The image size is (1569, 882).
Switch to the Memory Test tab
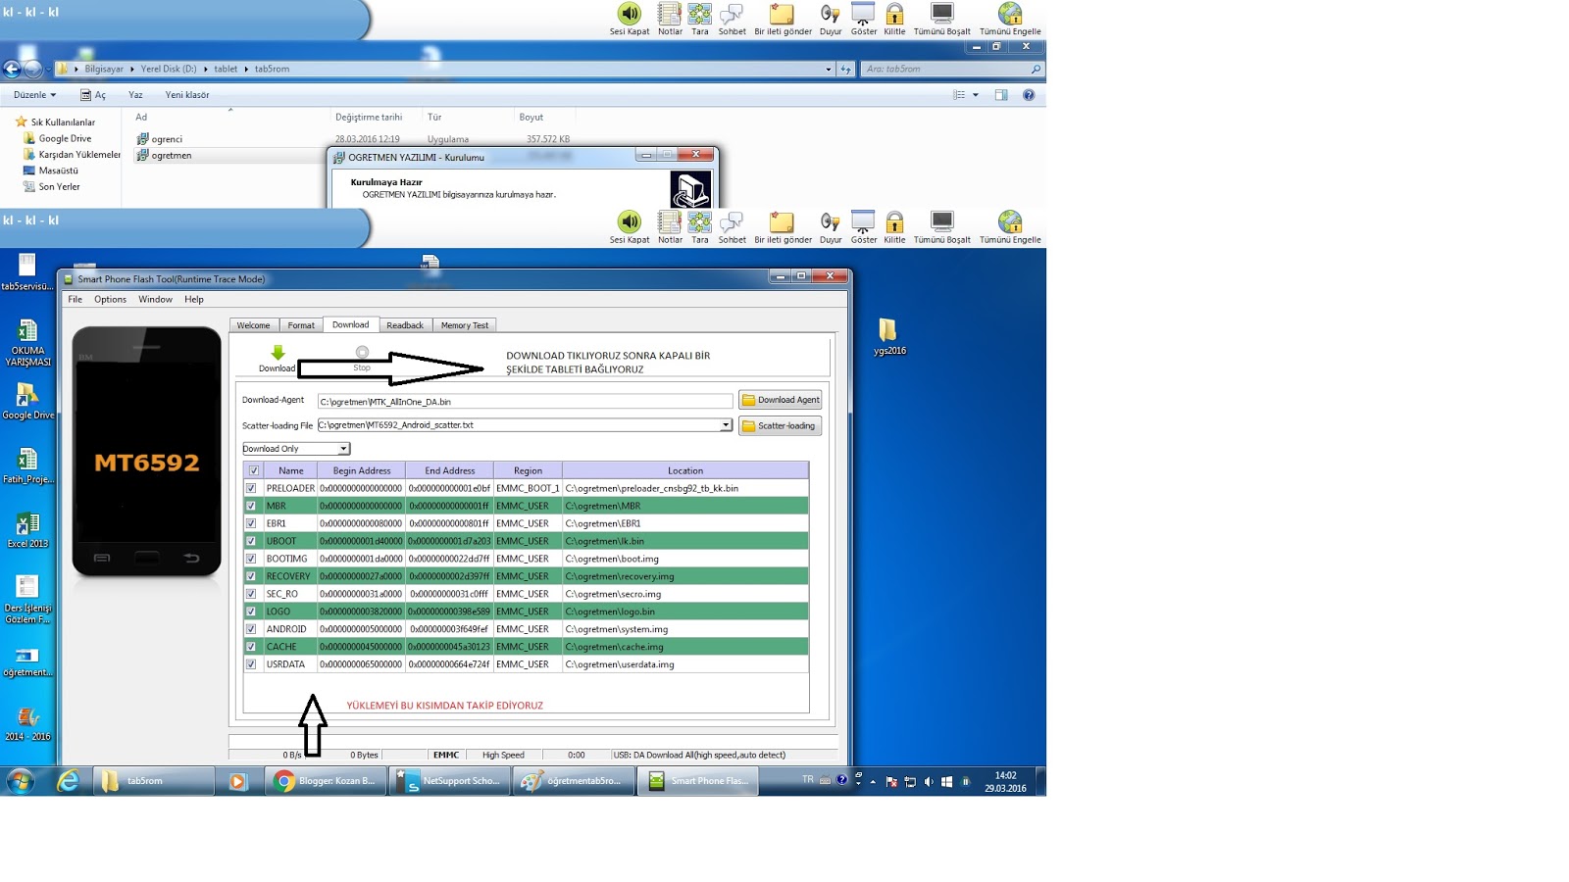click(465, 325)
